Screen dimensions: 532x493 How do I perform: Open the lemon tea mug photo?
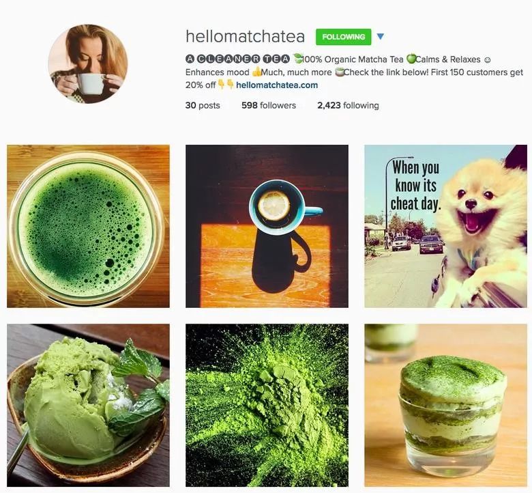click(267, 226)
